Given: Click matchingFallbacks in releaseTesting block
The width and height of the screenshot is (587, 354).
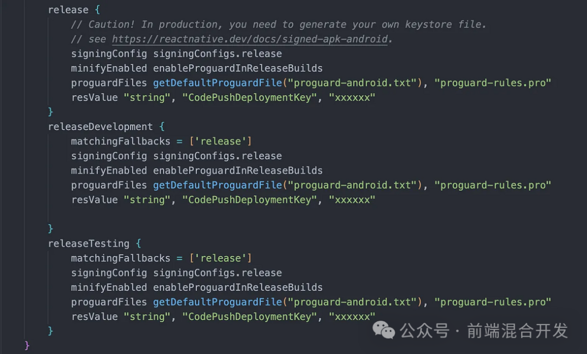Looking at the screenshot, I should 121,258.
